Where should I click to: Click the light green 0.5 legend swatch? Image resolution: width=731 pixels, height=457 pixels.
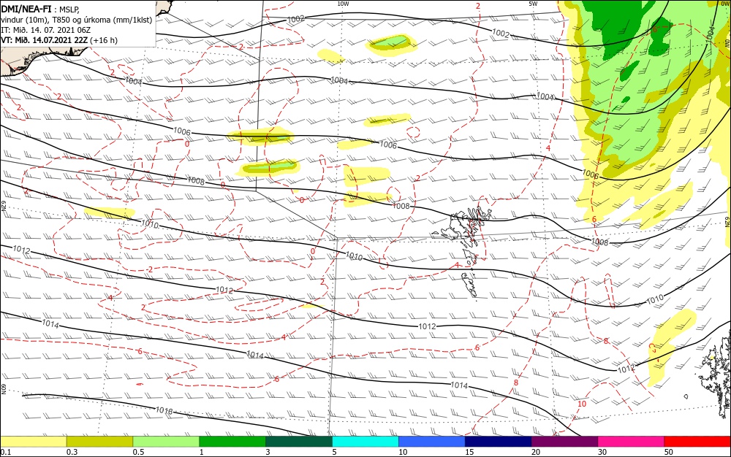coord(166,442)
